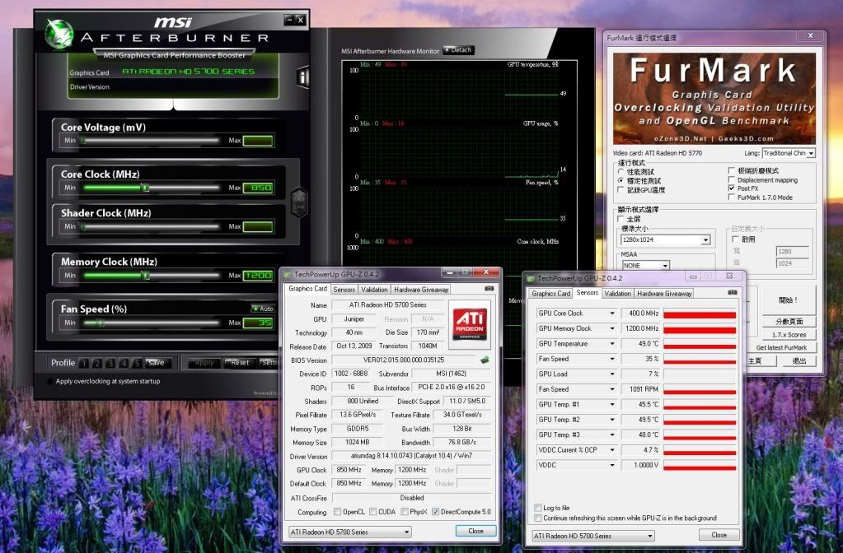Click the 退出 exit button in FurMark
The width and height of the screenshot is (843, 553).
pyautogui.click(x=799, y=361)
